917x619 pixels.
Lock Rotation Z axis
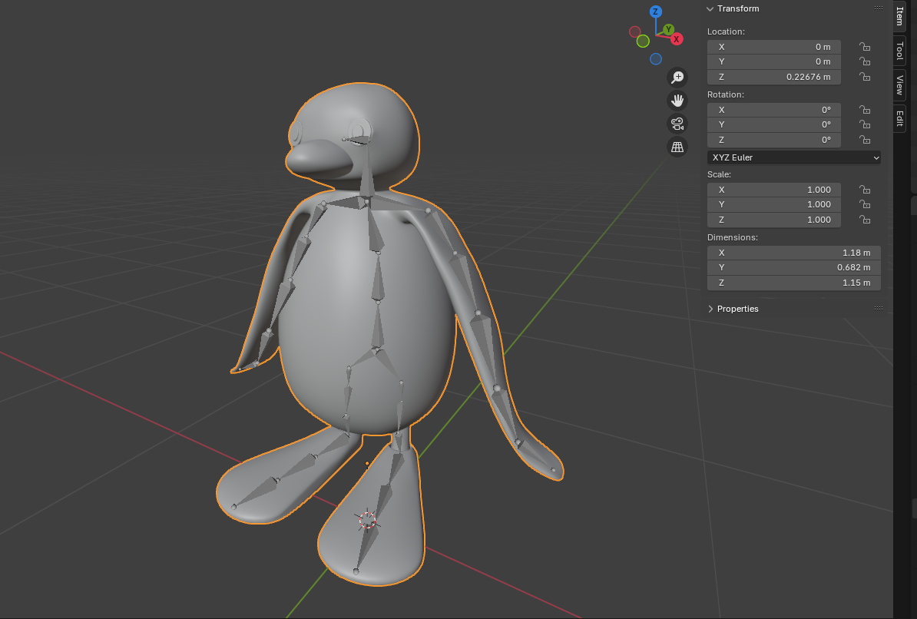(x=864, y=140)
